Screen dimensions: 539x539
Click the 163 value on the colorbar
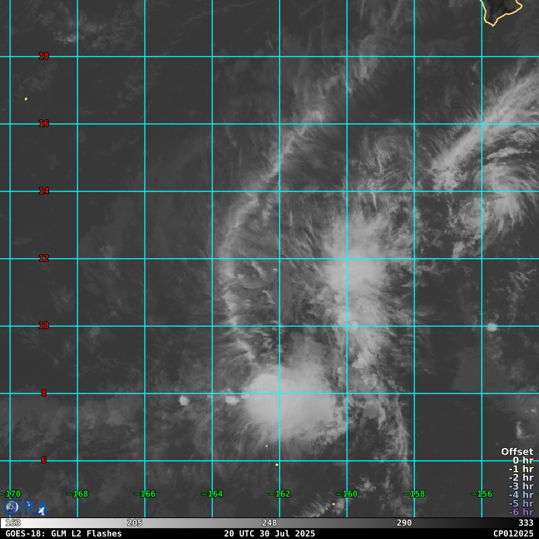(13, 523)
